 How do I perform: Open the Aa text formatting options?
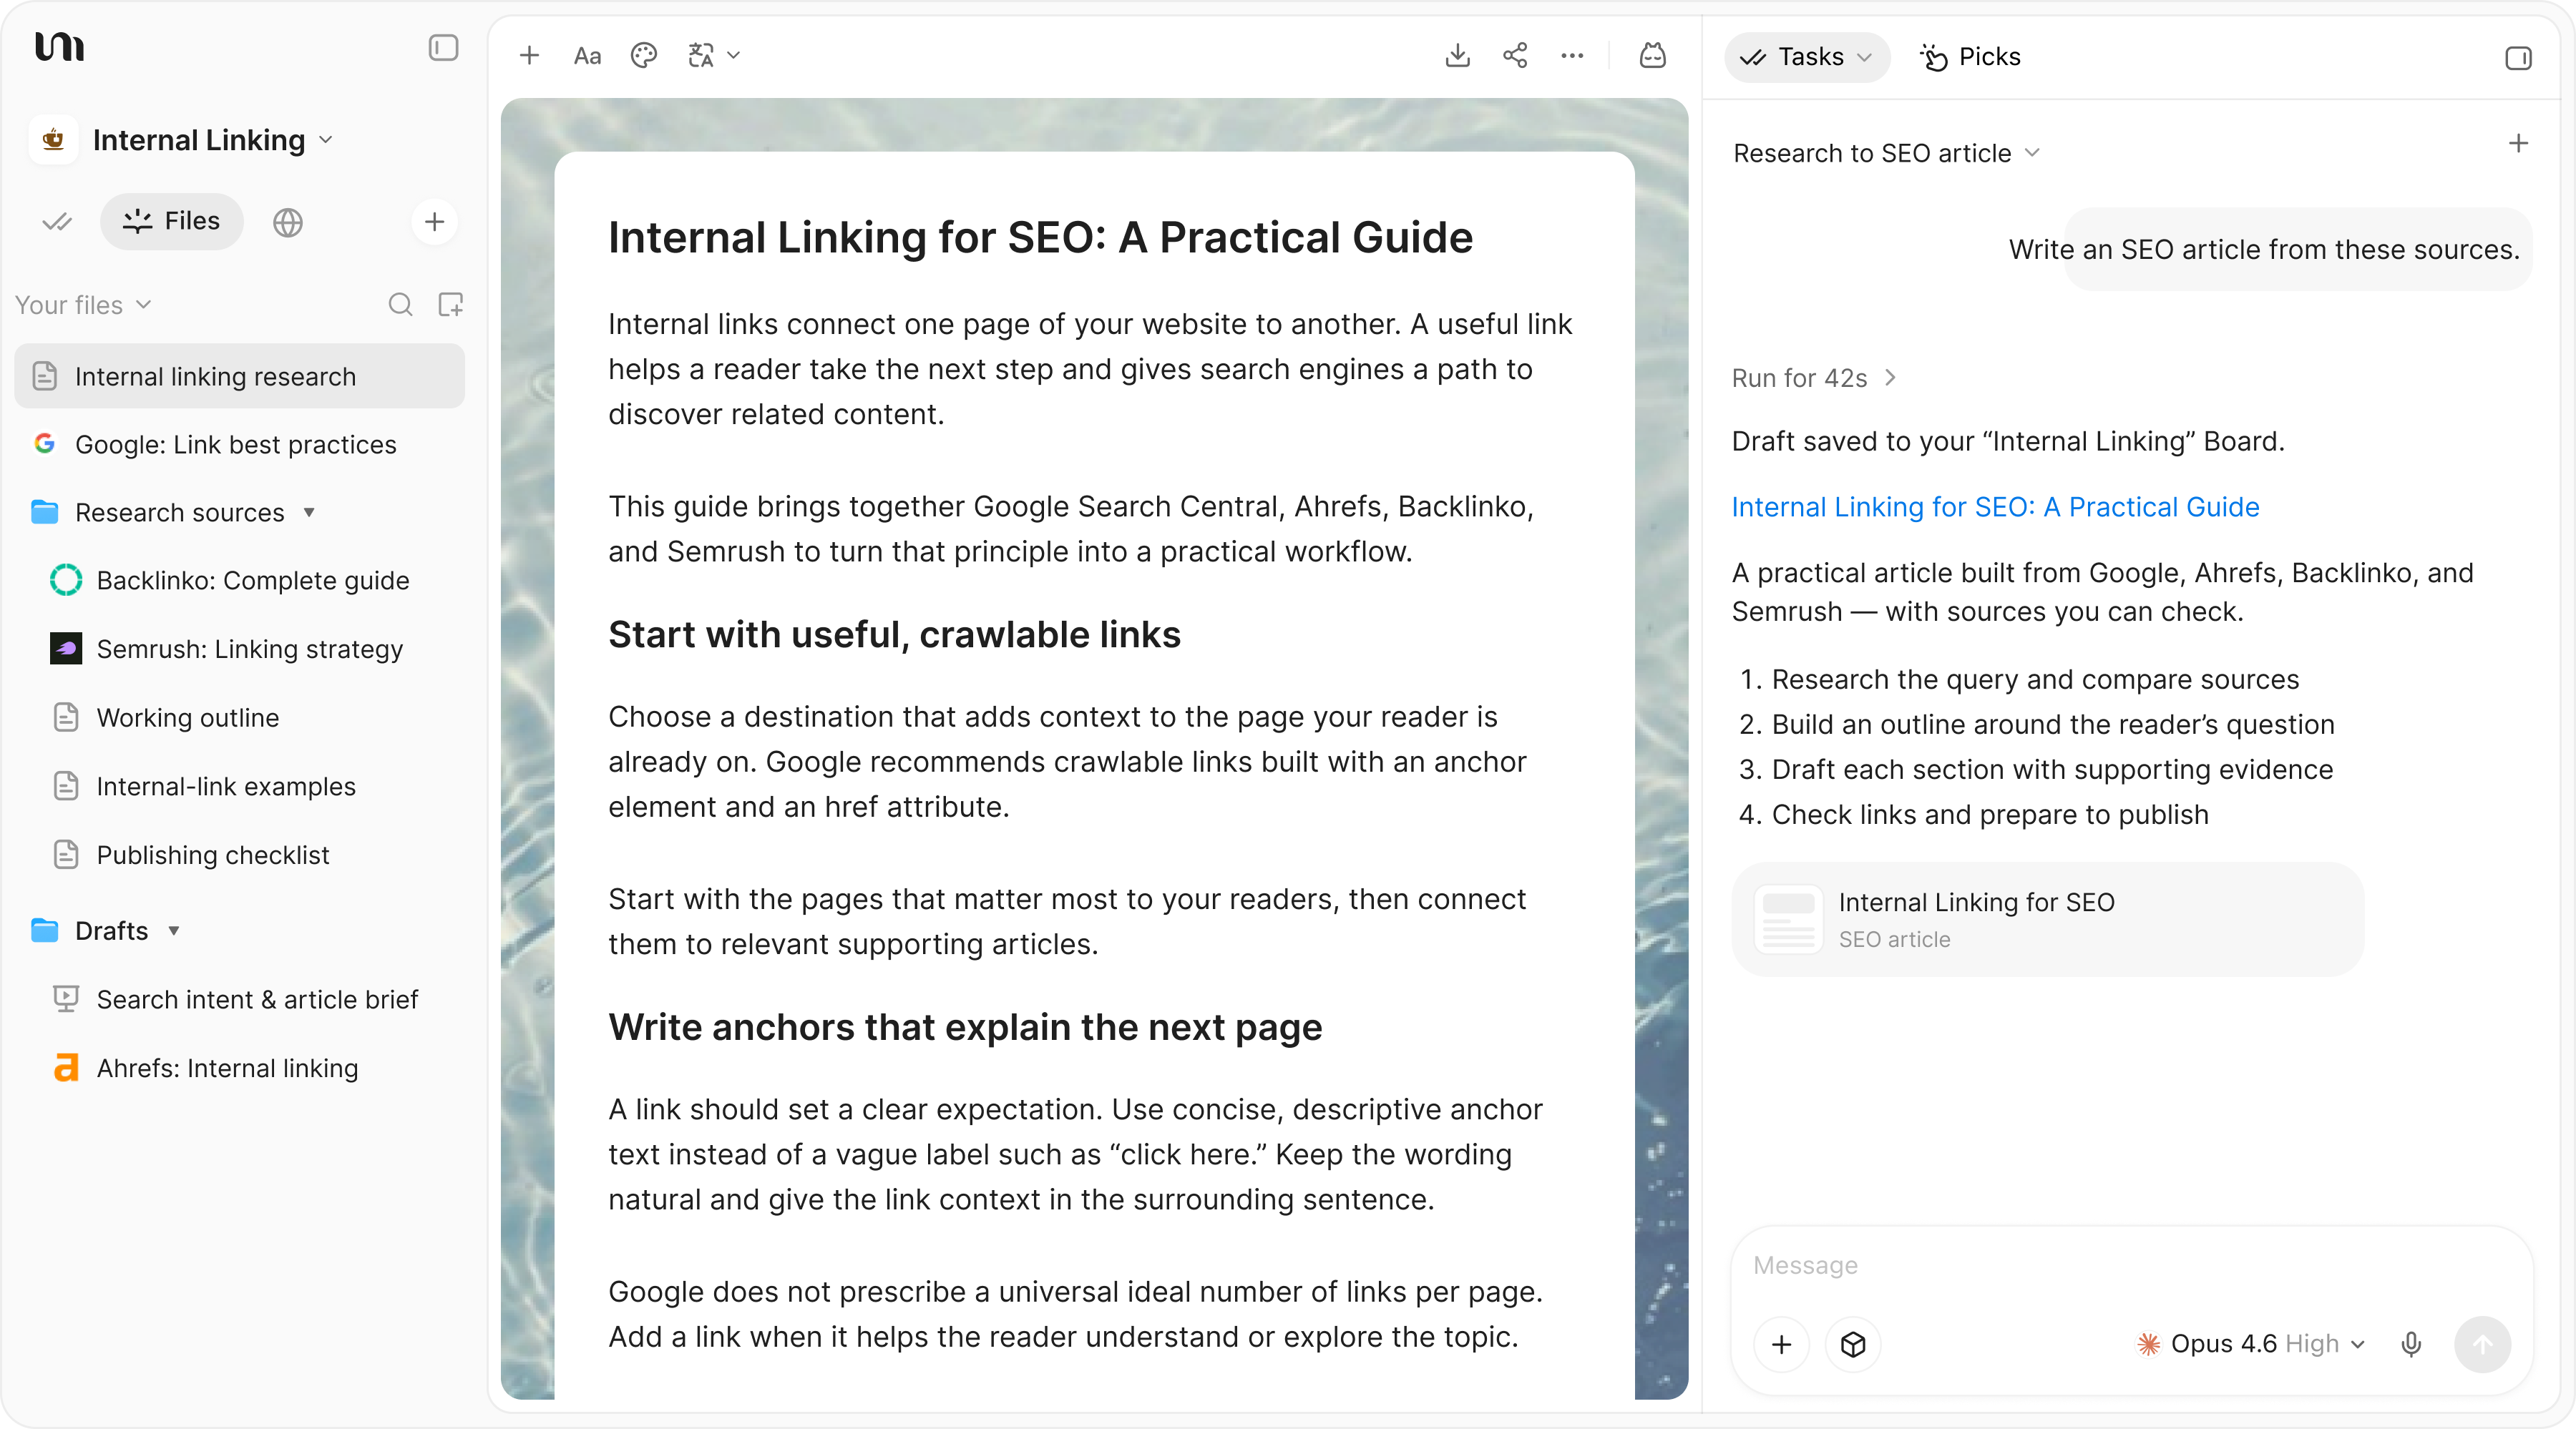click(587, 56)
